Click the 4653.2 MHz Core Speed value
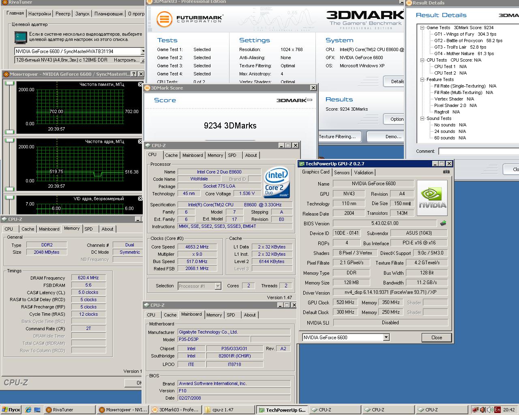This screenshot has width=519, height=415. [197, 247]
